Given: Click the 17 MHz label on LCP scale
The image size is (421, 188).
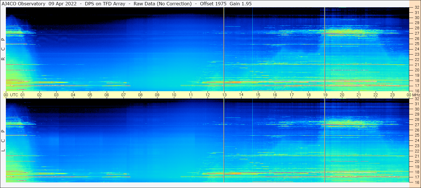Looking at the screenshot, I should (x=417, y=177).
